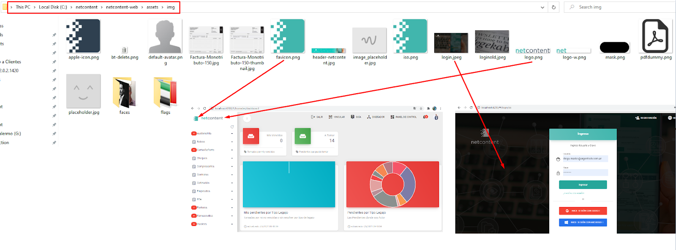The width and height of the screenshot is (676, 250).
Task: Select the logo-w.png file
Action: click(574, 53)
